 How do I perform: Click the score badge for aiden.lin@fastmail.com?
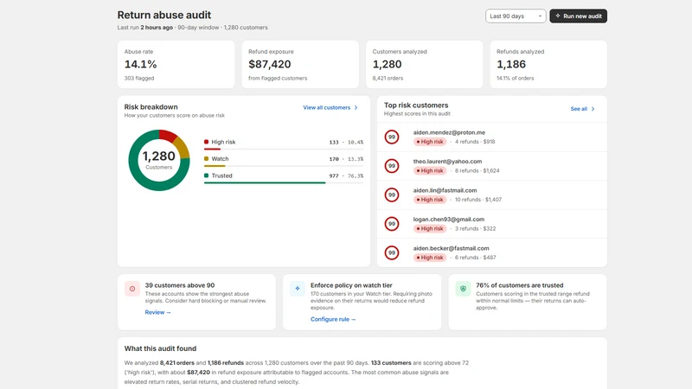click(x=392, y=195)
